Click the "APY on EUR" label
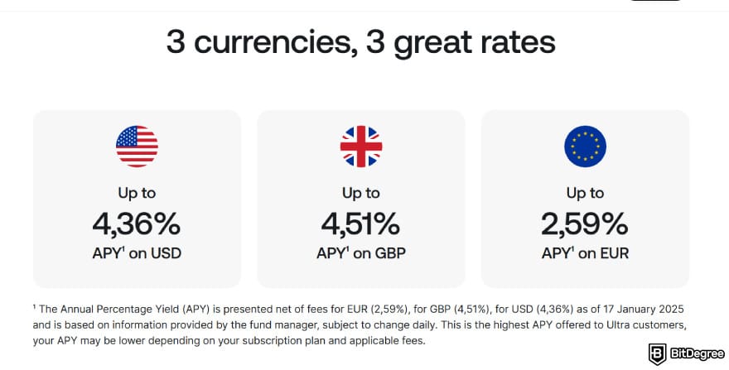Image resolution: width=729 pixels, height=370 pixels. pos(585,253)
